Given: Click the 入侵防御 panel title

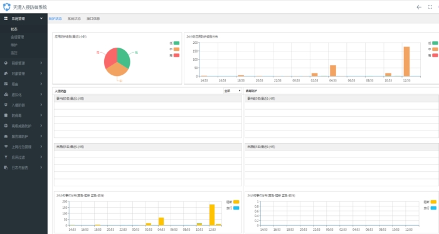Looking at the screenshot, I should 60,91.
